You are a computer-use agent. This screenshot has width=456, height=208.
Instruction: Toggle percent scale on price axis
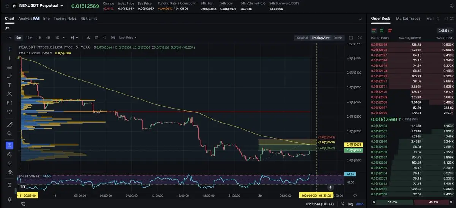point(342,204)
